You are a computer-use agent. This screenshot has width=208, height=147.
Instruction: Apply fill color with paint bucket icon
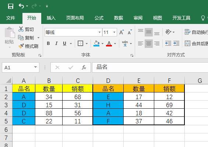(96, 43)
